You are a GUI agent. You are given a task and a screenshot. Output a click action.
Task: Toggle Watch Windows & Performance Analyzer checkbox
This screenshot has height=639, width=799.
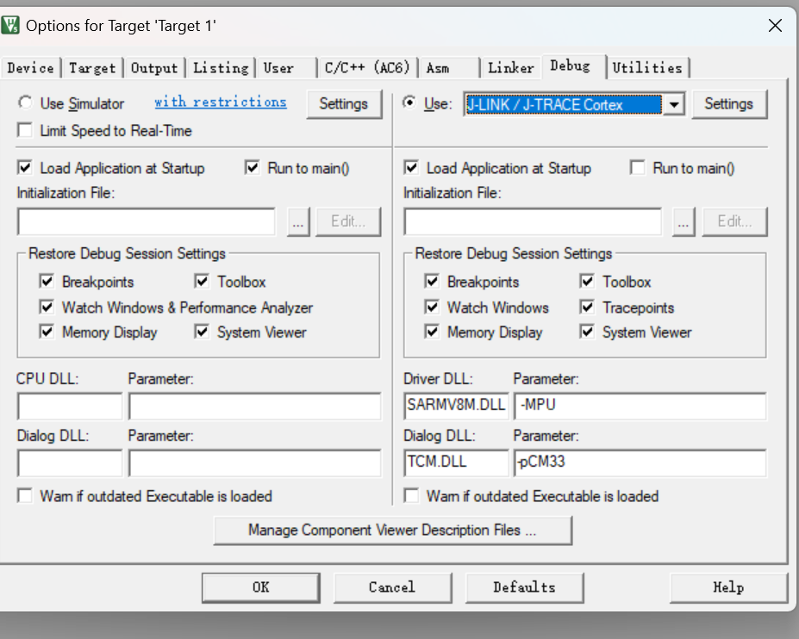pos(47,307)
